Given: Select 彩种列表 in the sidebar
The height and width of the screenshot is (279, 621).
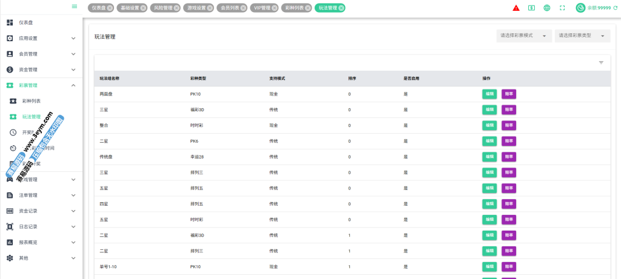Looking at the screenshot, I should click(x=31, y=101).
